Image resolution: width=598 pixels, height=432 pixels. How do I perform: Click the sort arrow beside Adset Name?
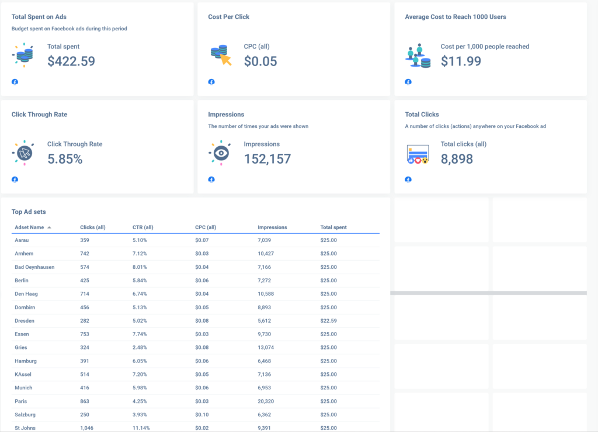click(x=49, y=227)
